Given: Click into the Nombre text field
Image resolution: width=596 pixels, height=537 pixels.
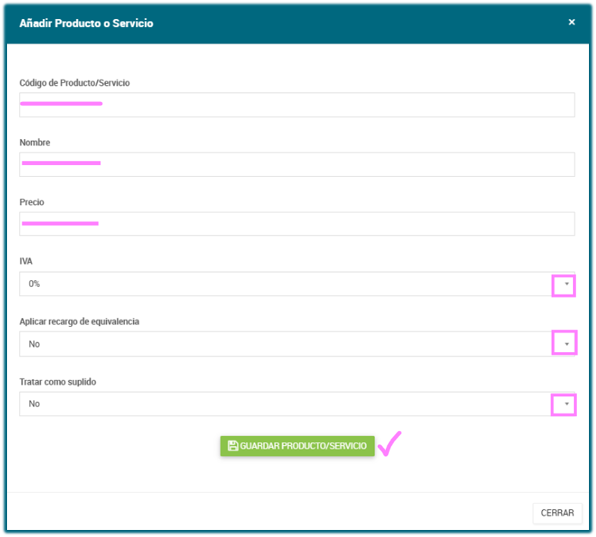Looking at the screenshot, I should (297, 165).
